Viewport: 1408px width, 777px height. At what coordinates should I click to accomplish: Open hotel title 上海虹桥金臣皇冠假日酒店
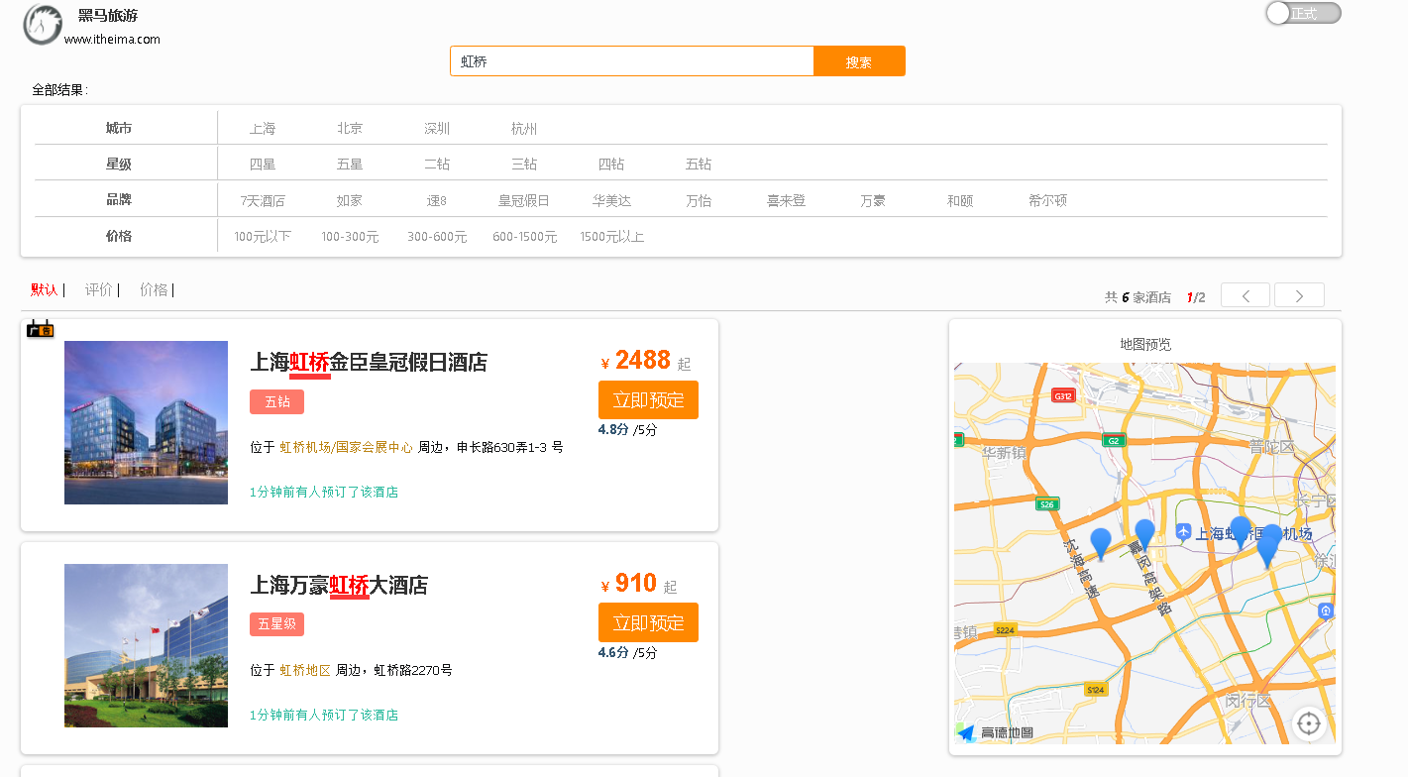[x=369, y=363]
